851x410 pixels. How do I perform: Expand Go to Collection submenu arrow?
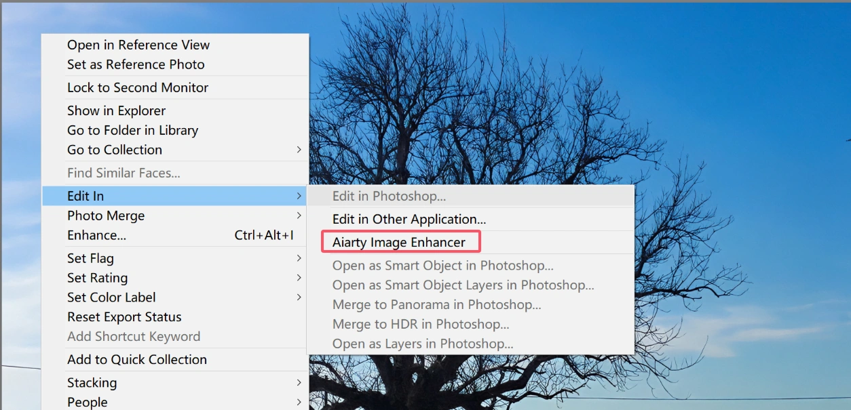pyautogui.click(x=299, y=150)
